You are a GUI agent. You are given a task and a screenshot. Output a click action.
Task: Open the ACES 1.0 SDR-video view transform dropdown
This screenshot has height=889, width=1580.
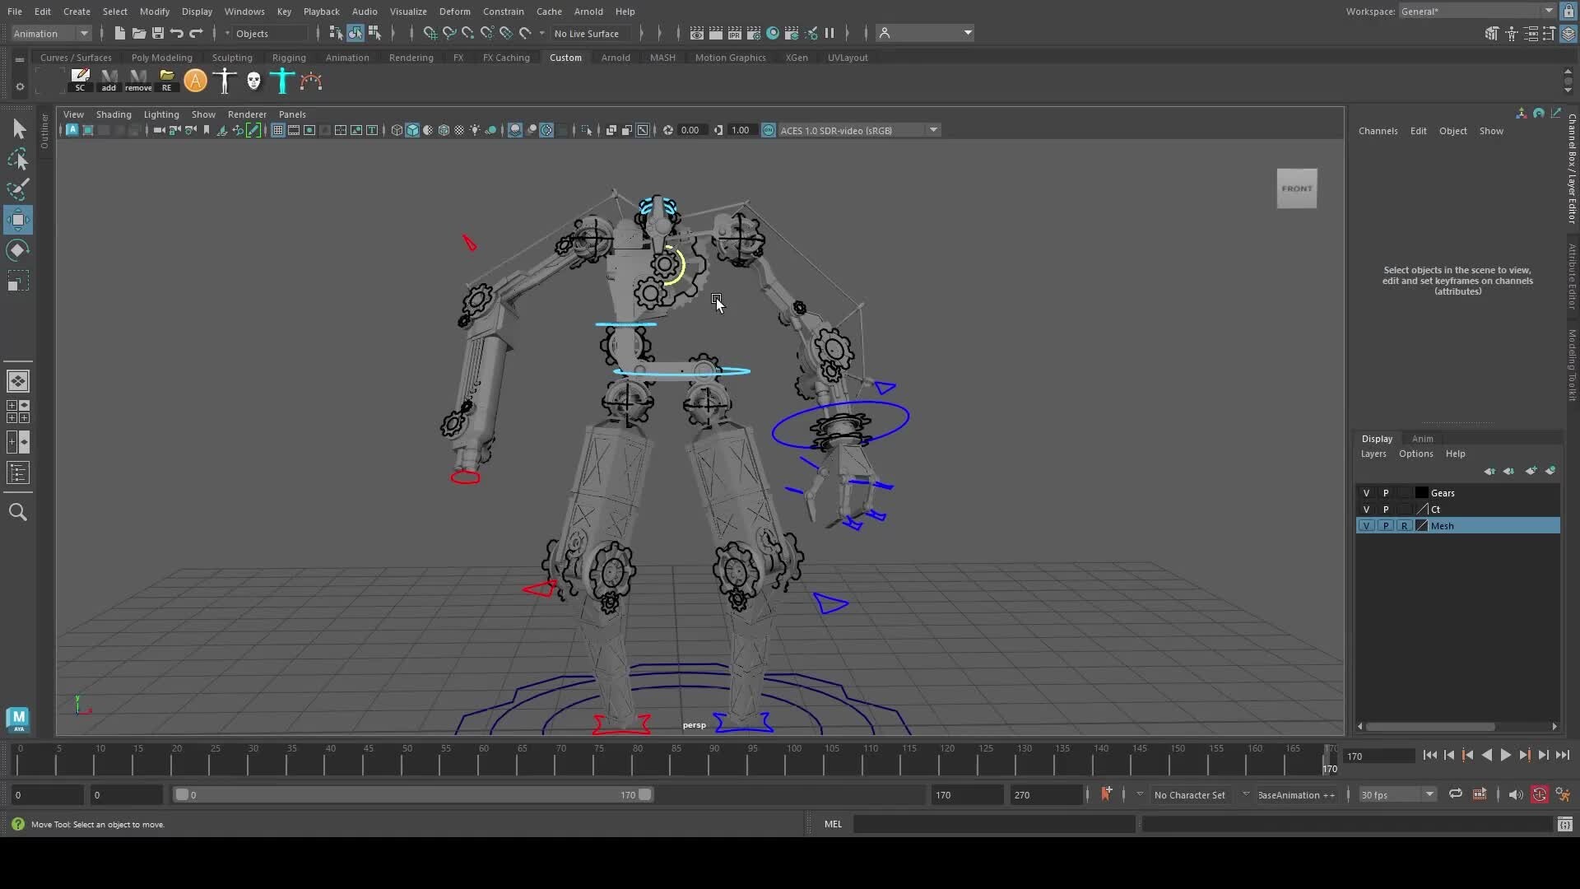click(932, 129)
